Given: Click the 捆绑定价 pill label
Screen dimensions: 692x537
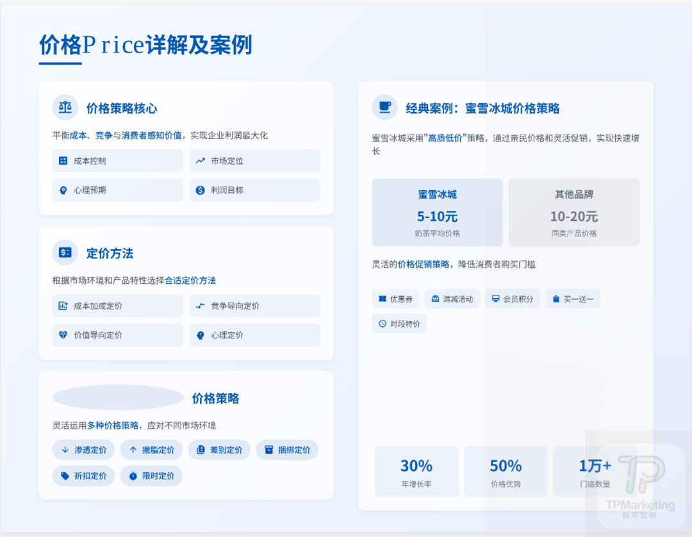Looking at the screenshot, I should [294, 450].
